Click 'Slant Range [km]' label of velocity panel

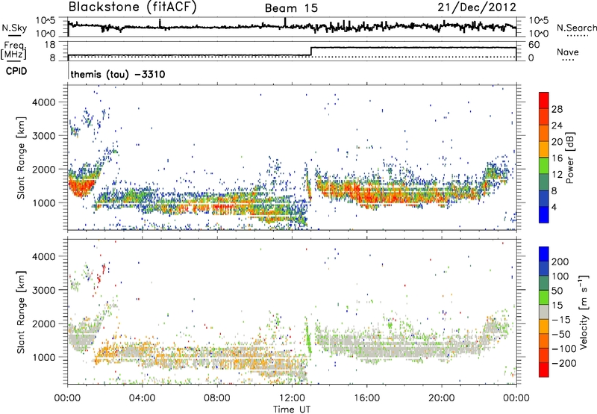click(21, 312)
